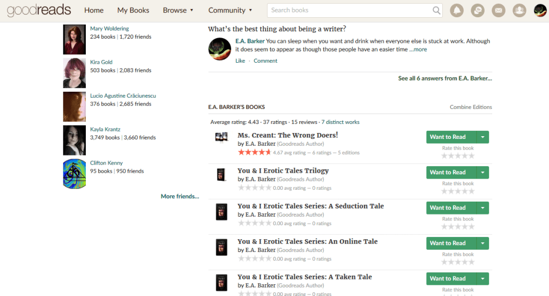The height and width of the screenshot is (296, 549).
Task: Click the search magnifier icon
Action: pyautogui.click(x=436, y=10)
